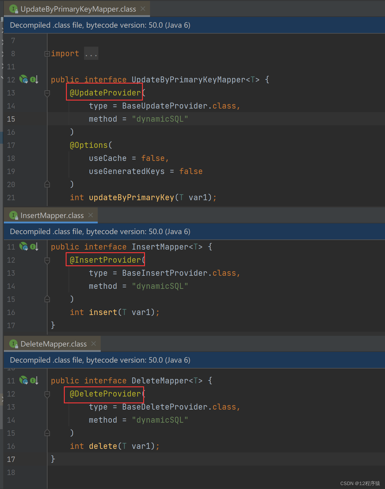Click line number 15 in UpdateByPrimaryKeyMapper gutter
This screenshot has width=385, height=489.
(11, 119)
